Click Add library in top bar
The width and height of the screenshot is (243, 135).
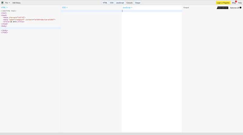click(x=16, y=3)
